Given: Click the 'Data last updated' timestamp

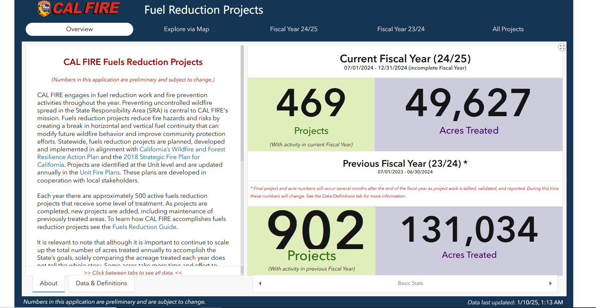Looking at the screenshot, I should click(x=515, y=302).
